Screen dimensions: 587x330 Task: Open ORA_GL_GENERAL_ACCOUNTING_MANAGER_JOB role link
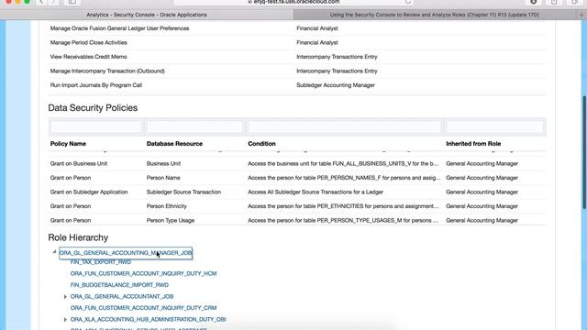point(126,253)
